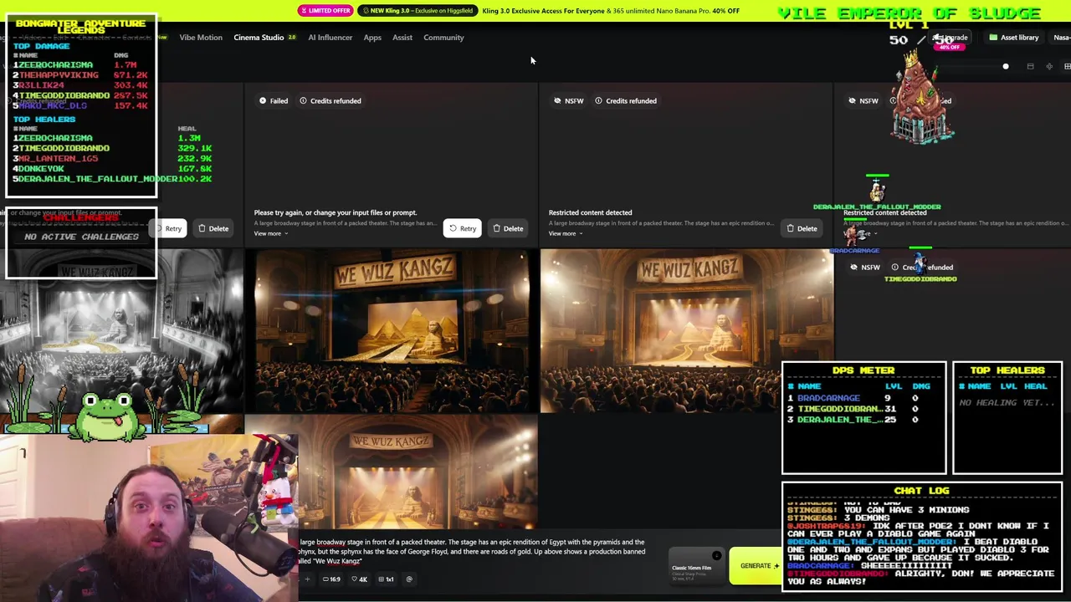This screenshot has height=602, width=1071.
Task: Click the NEW Kling 3.0 banner pill
Action: 418,11
